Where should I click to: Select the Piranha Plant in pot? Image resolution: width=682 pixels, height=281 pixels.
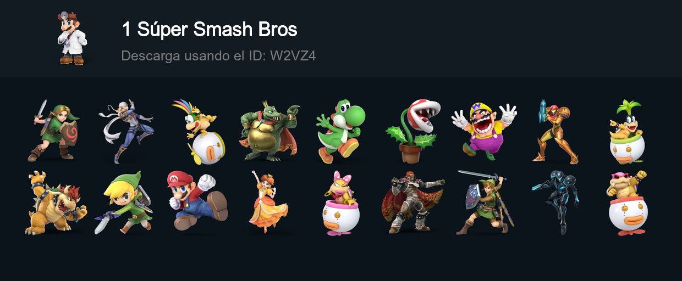coord(413,131)
